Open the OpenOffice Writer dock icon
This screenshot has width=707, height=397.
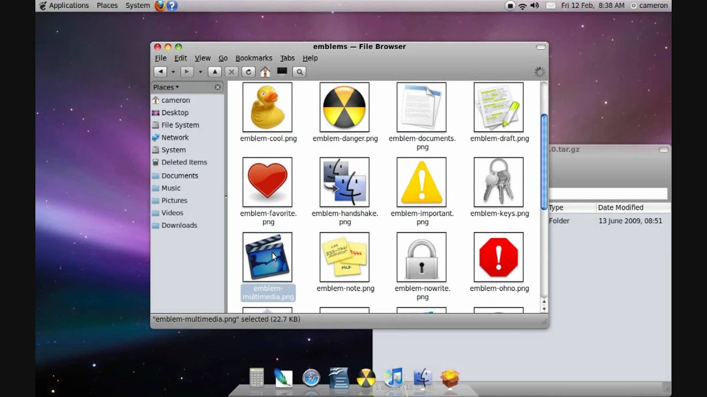point(339,378)
